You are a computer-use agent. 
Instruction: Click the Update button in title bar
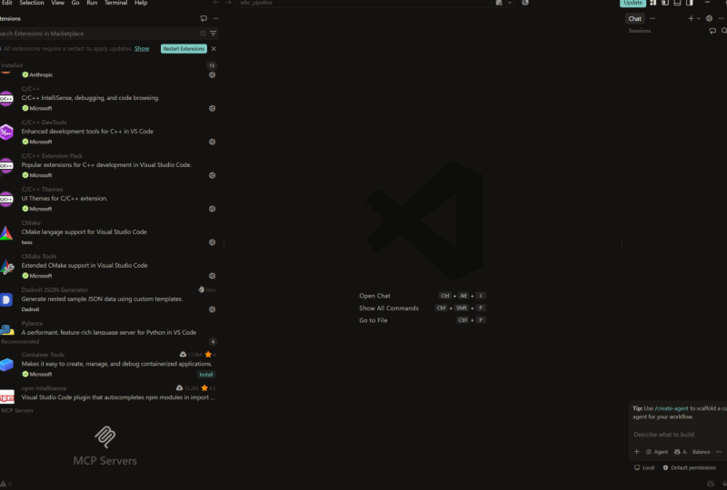click(x=632, y=3)
